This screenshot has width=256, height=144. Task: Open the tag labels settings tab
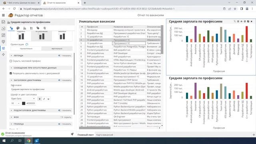(38, 28)
